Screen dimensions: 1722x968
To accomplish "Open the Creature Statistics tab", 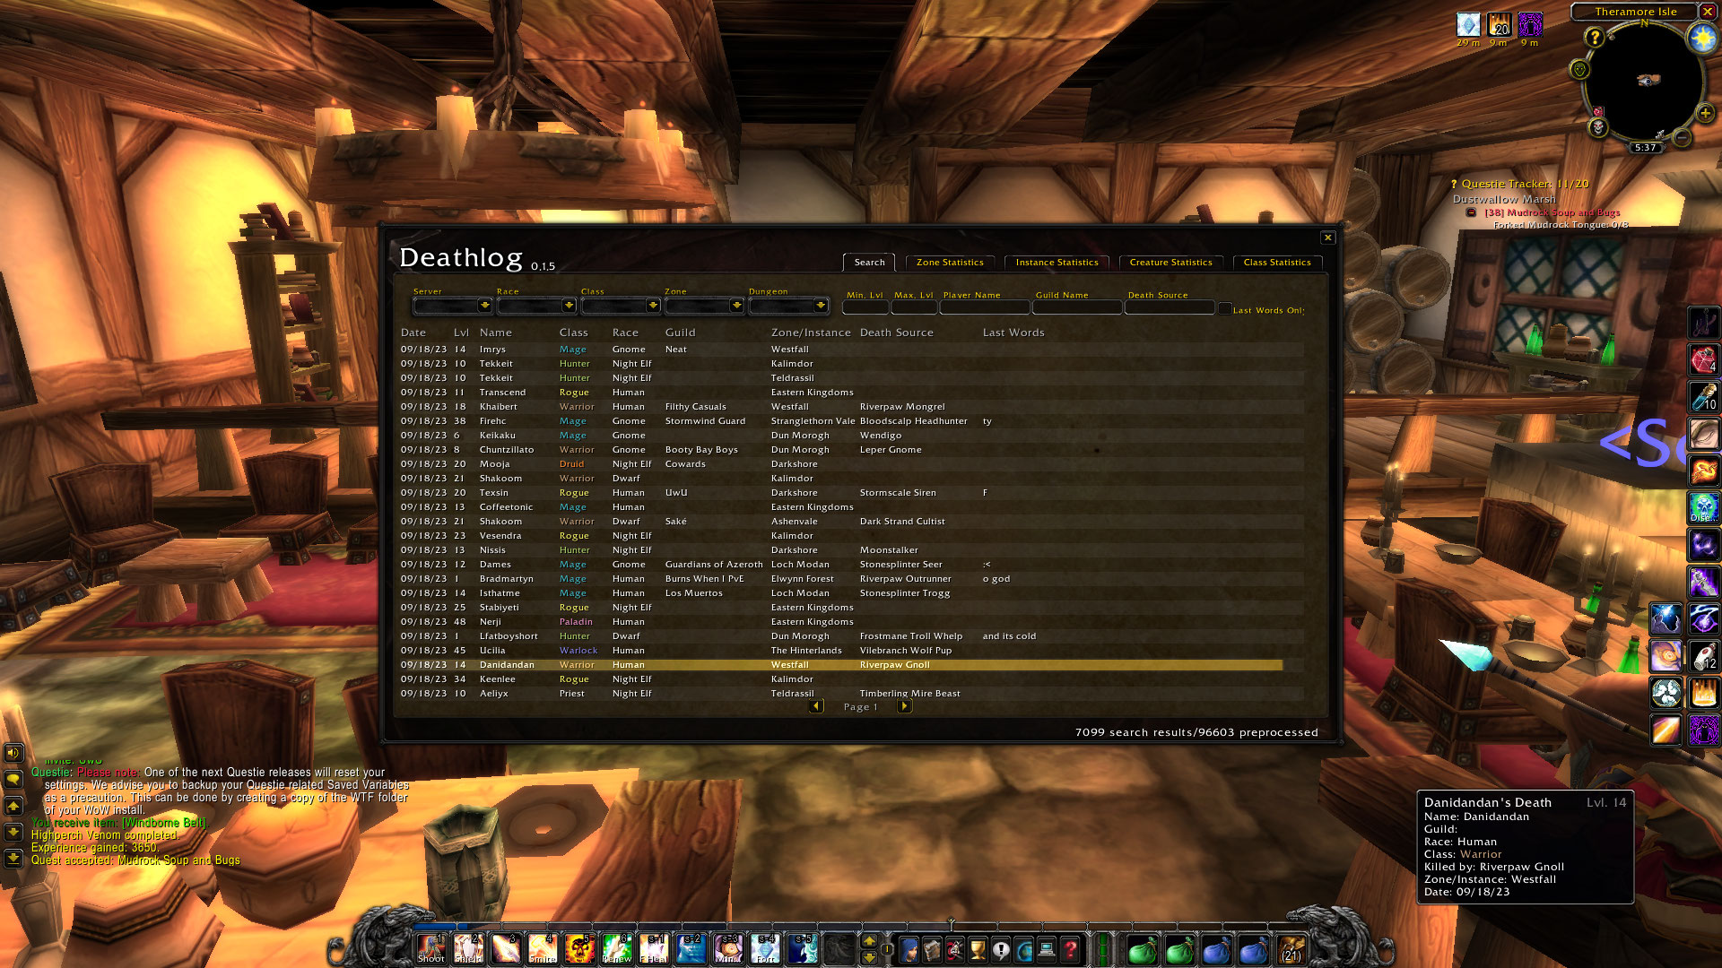I will [1170, 263].
